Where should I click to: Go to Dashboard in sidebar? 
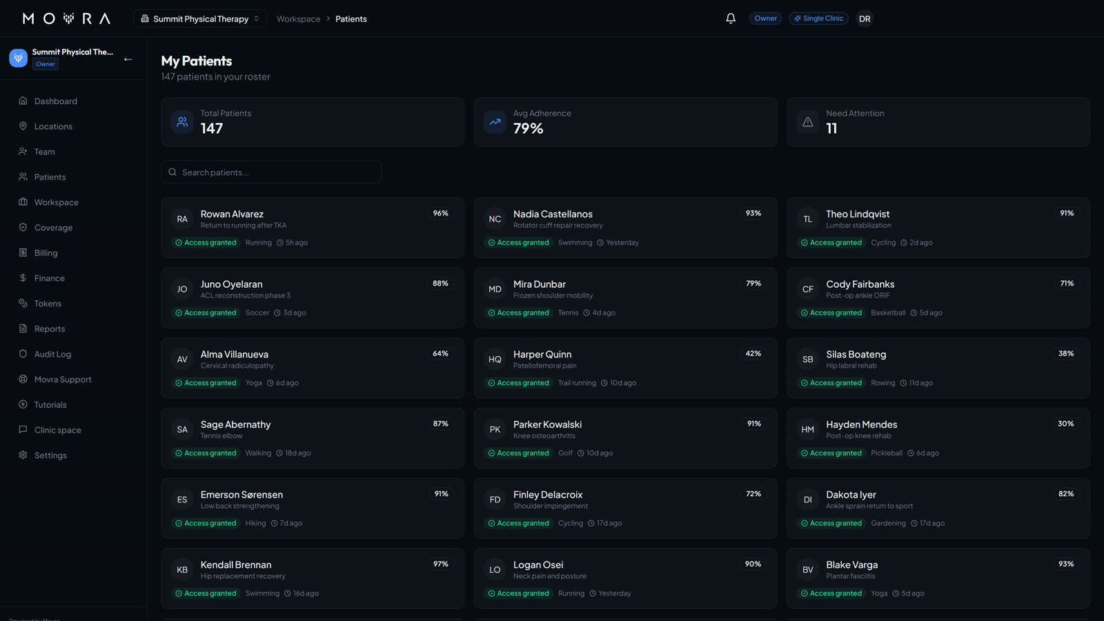tap(73, 101)
